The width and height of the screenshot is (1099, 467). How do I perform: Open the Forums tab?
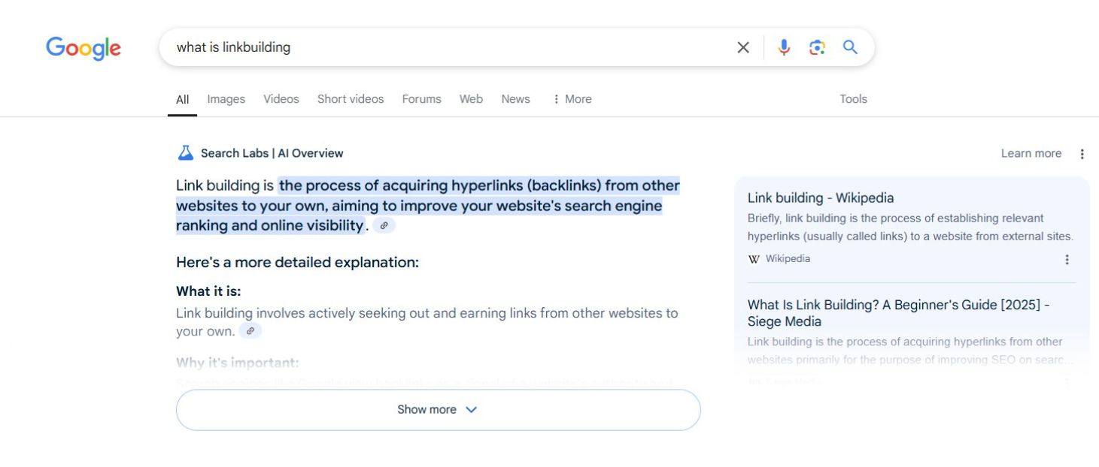tap(421, 99)
